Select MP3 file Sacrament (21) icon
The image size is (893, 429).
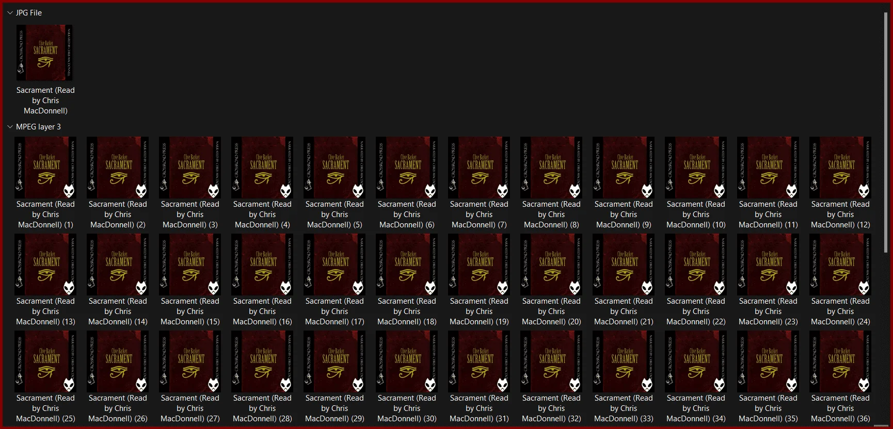624,265
